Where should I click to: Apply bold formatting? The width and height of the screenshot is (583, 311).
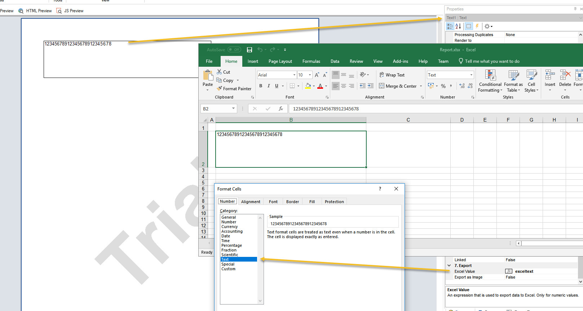click(x=261, y=86)
